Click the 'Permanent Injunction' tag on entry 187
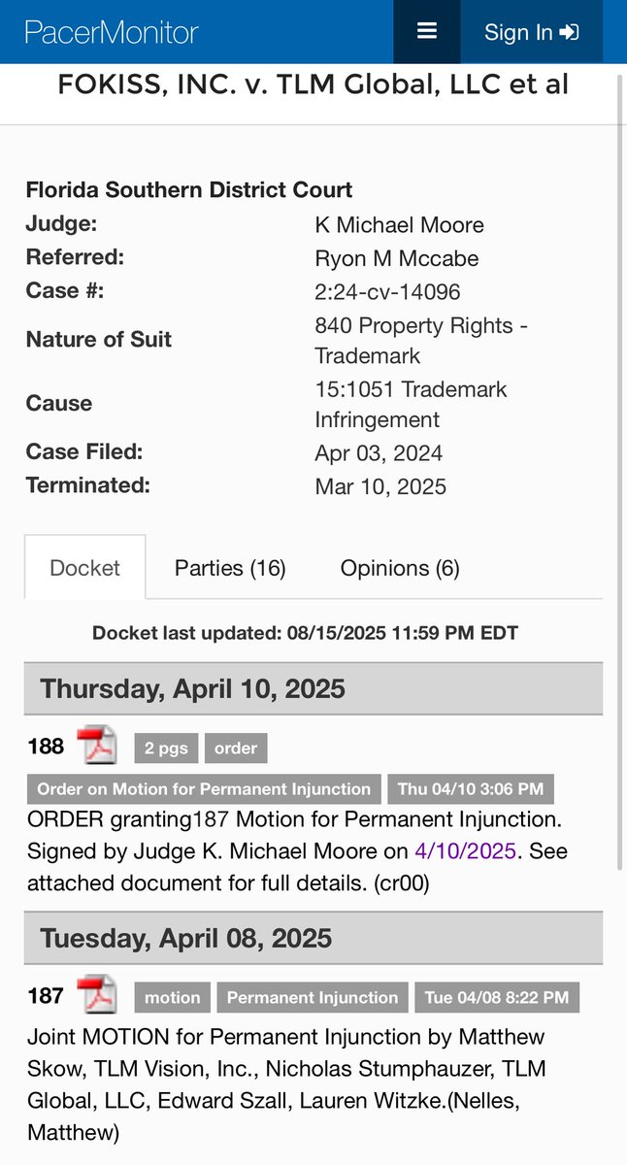The width and height of the screenshot is (627, 1165). tap(313, 997)
